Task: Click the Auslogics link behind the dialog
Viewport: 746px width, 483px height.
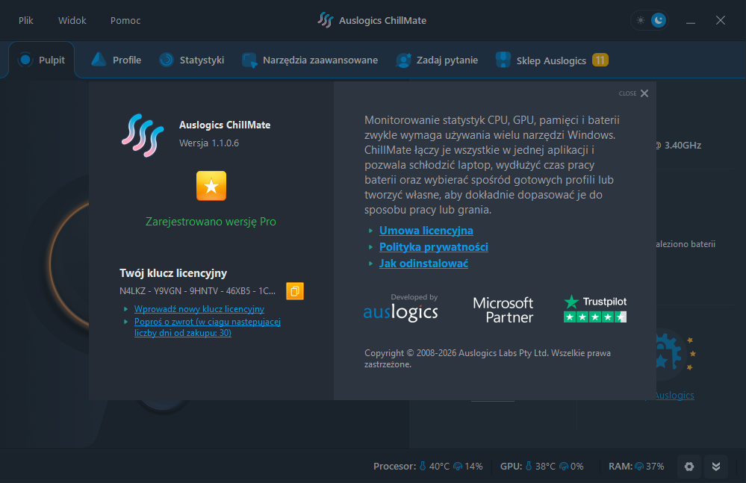Action: [x=674, y=396]
